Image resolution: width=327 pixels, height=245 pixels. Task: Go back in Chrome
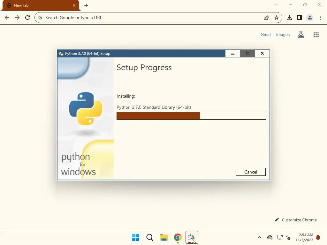point(7,18)
